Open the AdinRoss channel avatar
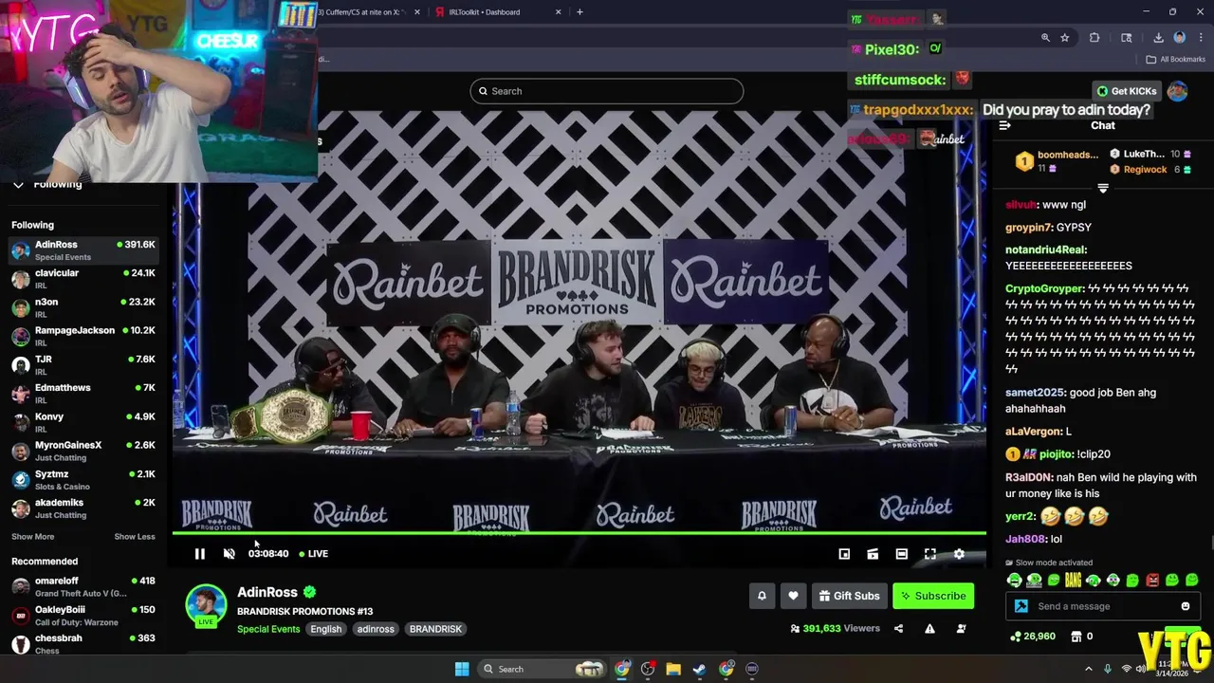Viewport: 1214px width, 683px height. [x=206, y=606]
